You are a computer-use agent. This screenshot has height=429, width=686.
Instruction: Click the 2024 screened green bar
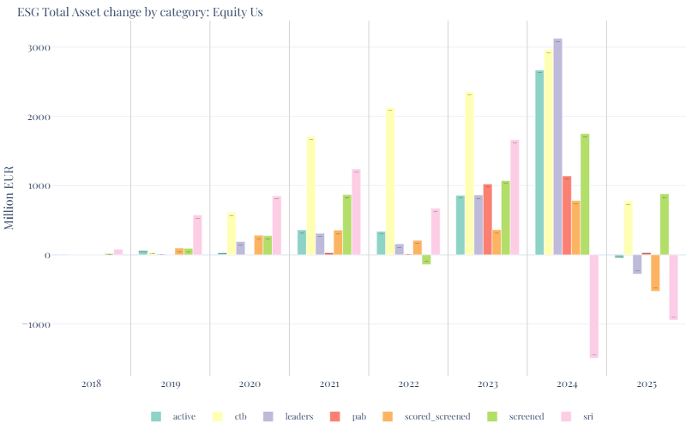584,195
